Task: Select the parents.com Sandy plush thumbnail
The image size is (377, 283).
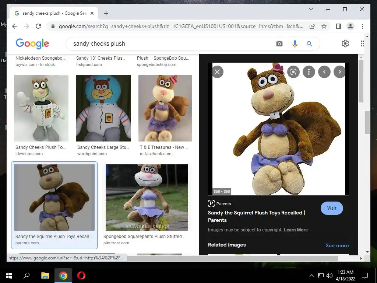Action: tap(54, 198)
